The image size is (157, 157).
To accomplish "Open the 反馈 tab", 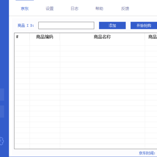I will [x=125, y=9].
